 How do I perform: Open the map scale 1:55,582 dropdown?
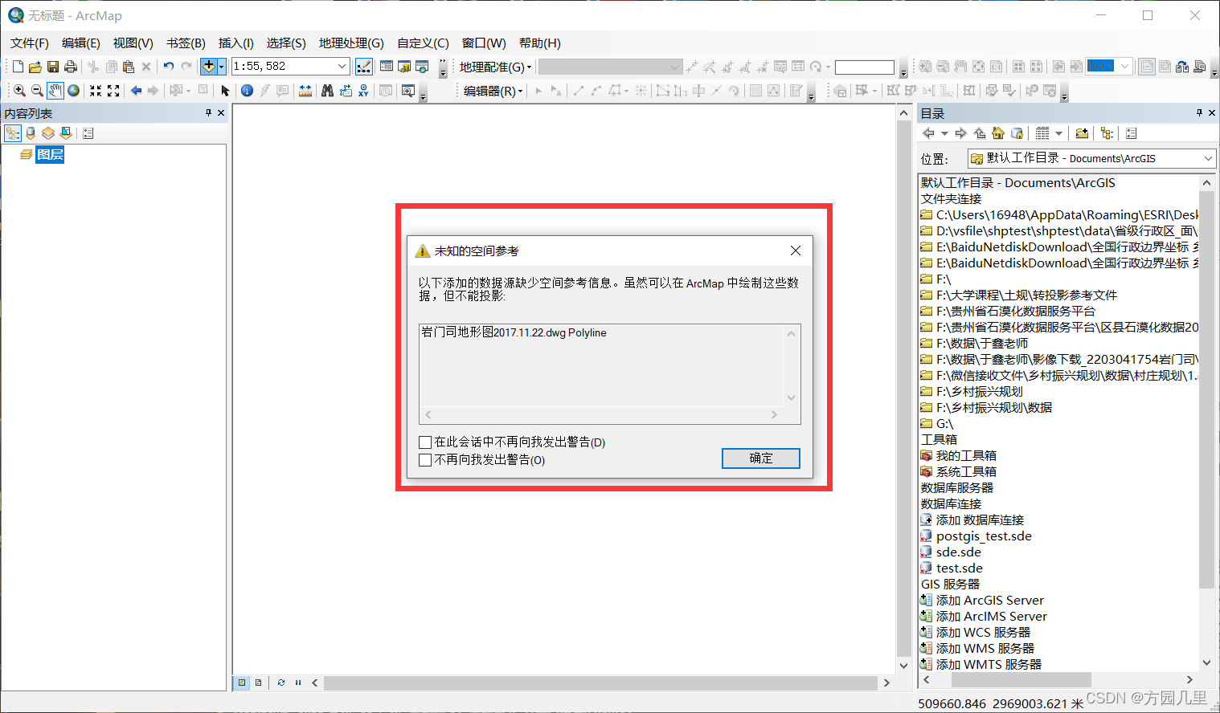pyautogui.click(x=342, y=67)
